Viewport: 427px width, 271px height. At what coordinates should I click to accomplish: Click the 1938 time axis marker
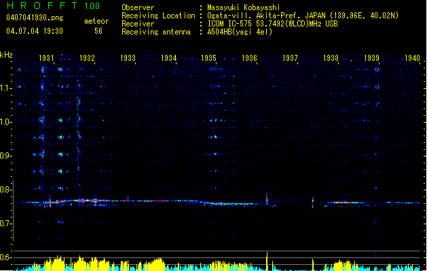[x=331, y=58]
